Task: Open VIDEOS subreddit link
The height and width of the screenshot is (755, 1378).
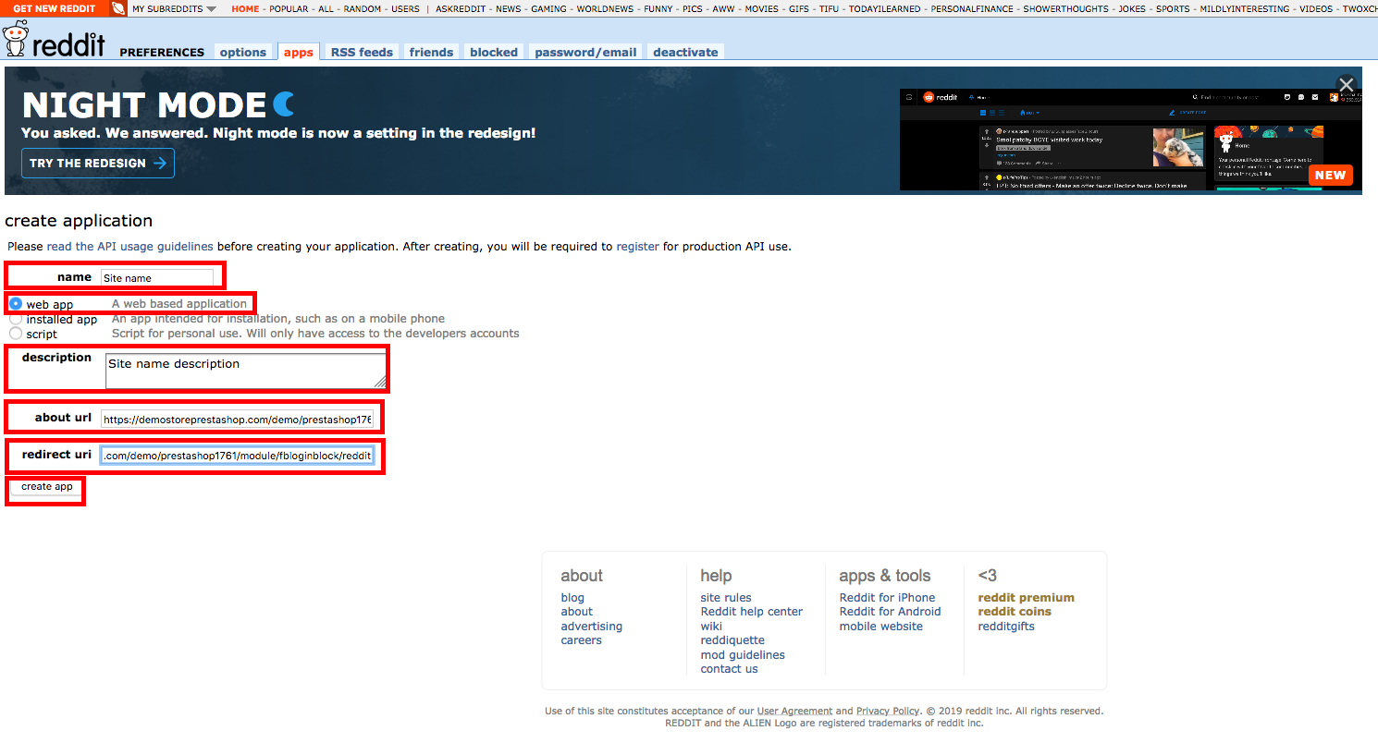Action: [1316, 8]
